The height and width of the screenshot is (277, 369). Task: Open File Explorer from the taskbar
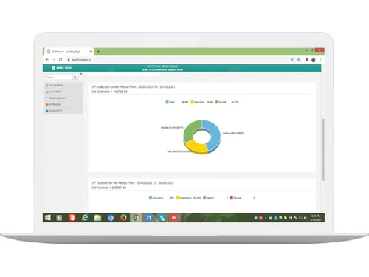97,218
